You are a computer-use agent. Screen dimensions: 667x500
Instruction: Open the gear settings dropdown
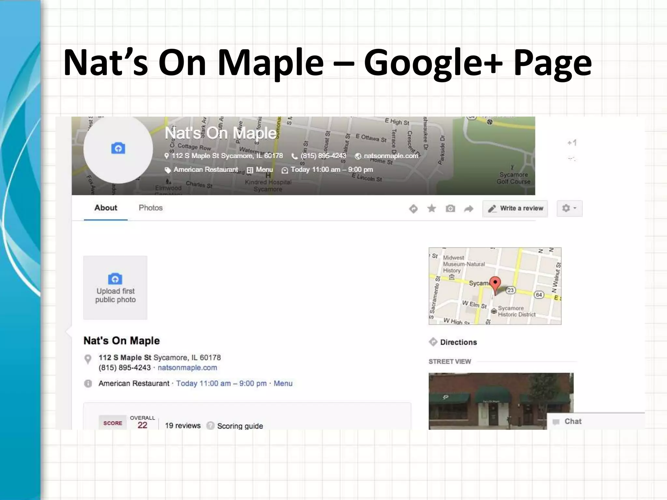[569, 208]
